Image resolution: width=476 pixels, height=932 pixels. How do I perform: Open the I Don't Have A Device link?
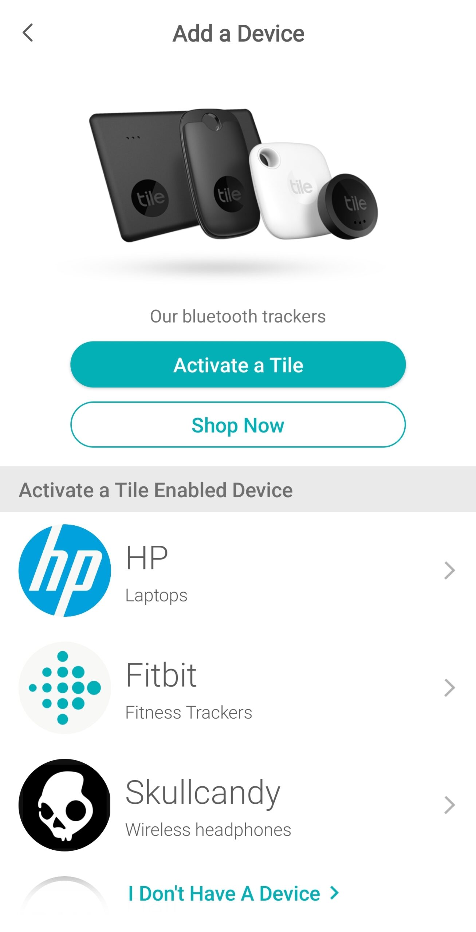[224, 893]
